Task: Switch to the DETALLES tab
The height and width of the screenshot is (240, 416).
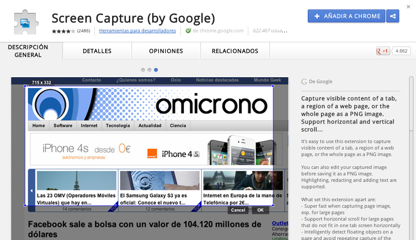Action: pyautogui.click(x=97, y=51)
